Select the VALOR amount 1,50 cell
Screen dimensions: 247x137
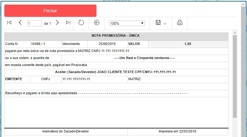click(188, 44)
